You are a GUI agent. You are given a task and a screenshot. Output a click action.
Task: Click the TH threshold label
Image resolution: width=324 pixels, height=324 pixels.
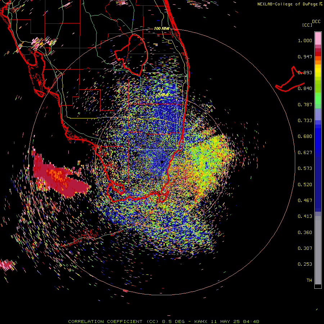click(x=309, y=280)
